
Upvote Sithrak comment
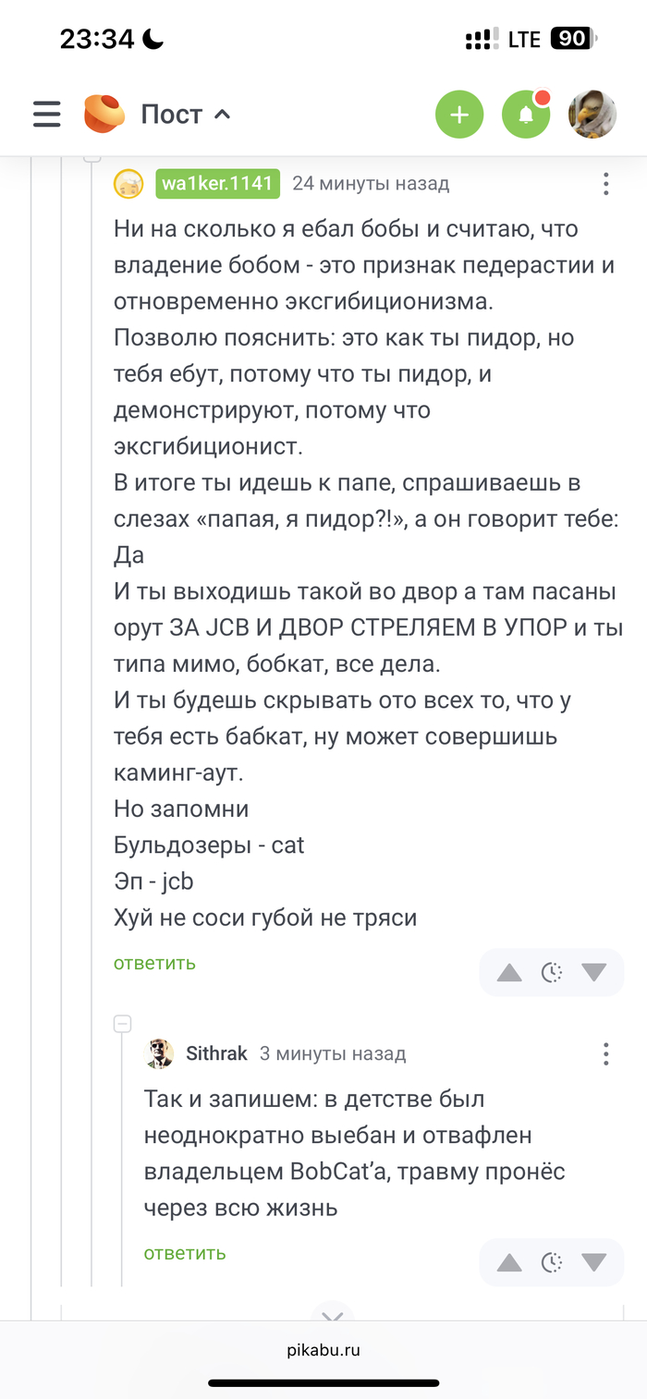509,1262
